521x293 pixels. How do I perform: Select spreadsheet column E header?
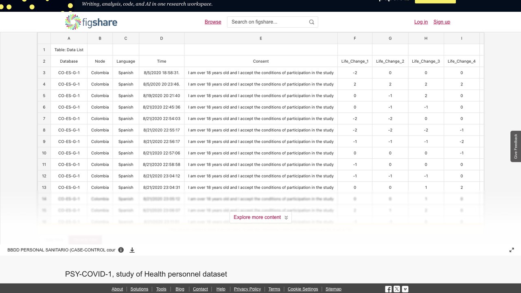261,38
